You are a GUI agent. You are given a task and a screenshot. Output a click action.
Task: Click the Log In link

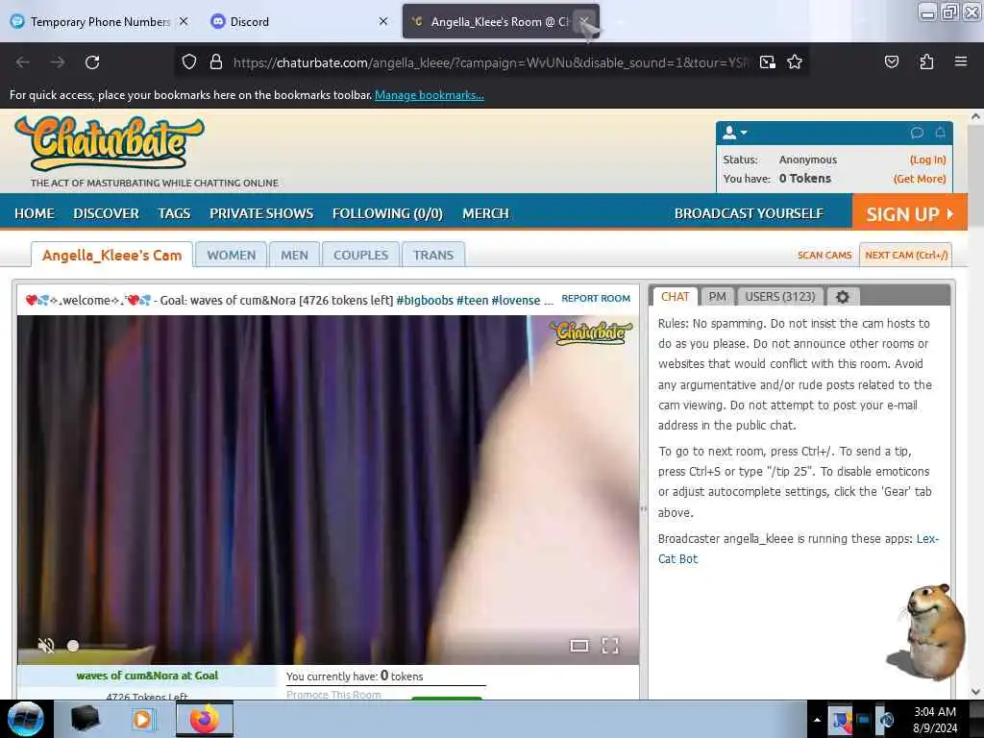point(927,160)
